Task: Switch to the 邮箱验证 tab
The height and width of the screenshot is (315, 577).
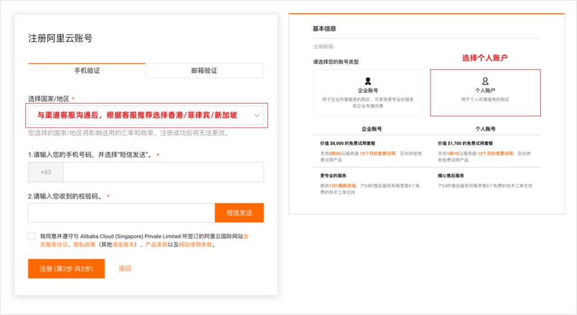Action: (204, 70)
